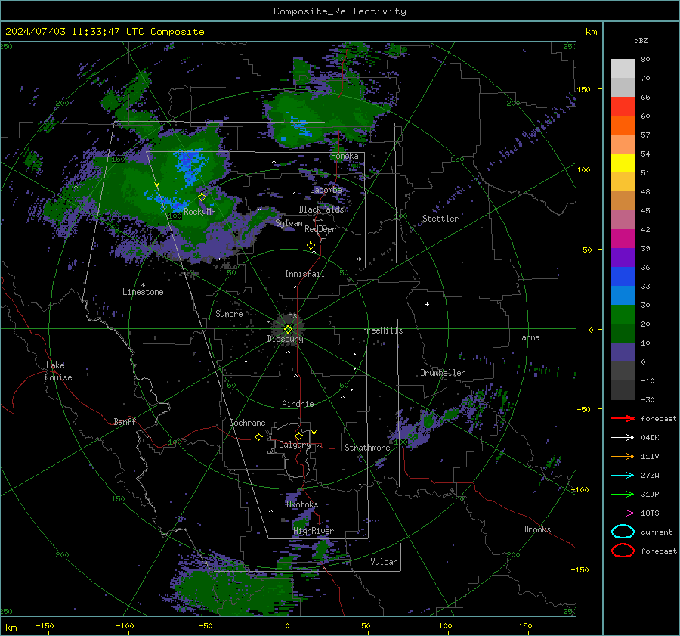
Task: Click the km unit label beside the timestamp
Action: click(x=591, y=32)
